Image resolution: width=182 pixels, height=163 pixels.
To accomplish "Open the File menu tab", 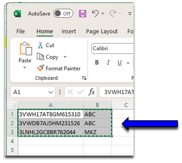I will (20, 31).
